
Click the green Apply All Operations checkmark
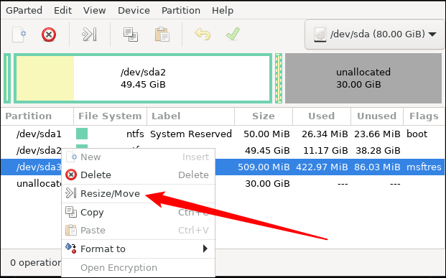pos(233,34)
